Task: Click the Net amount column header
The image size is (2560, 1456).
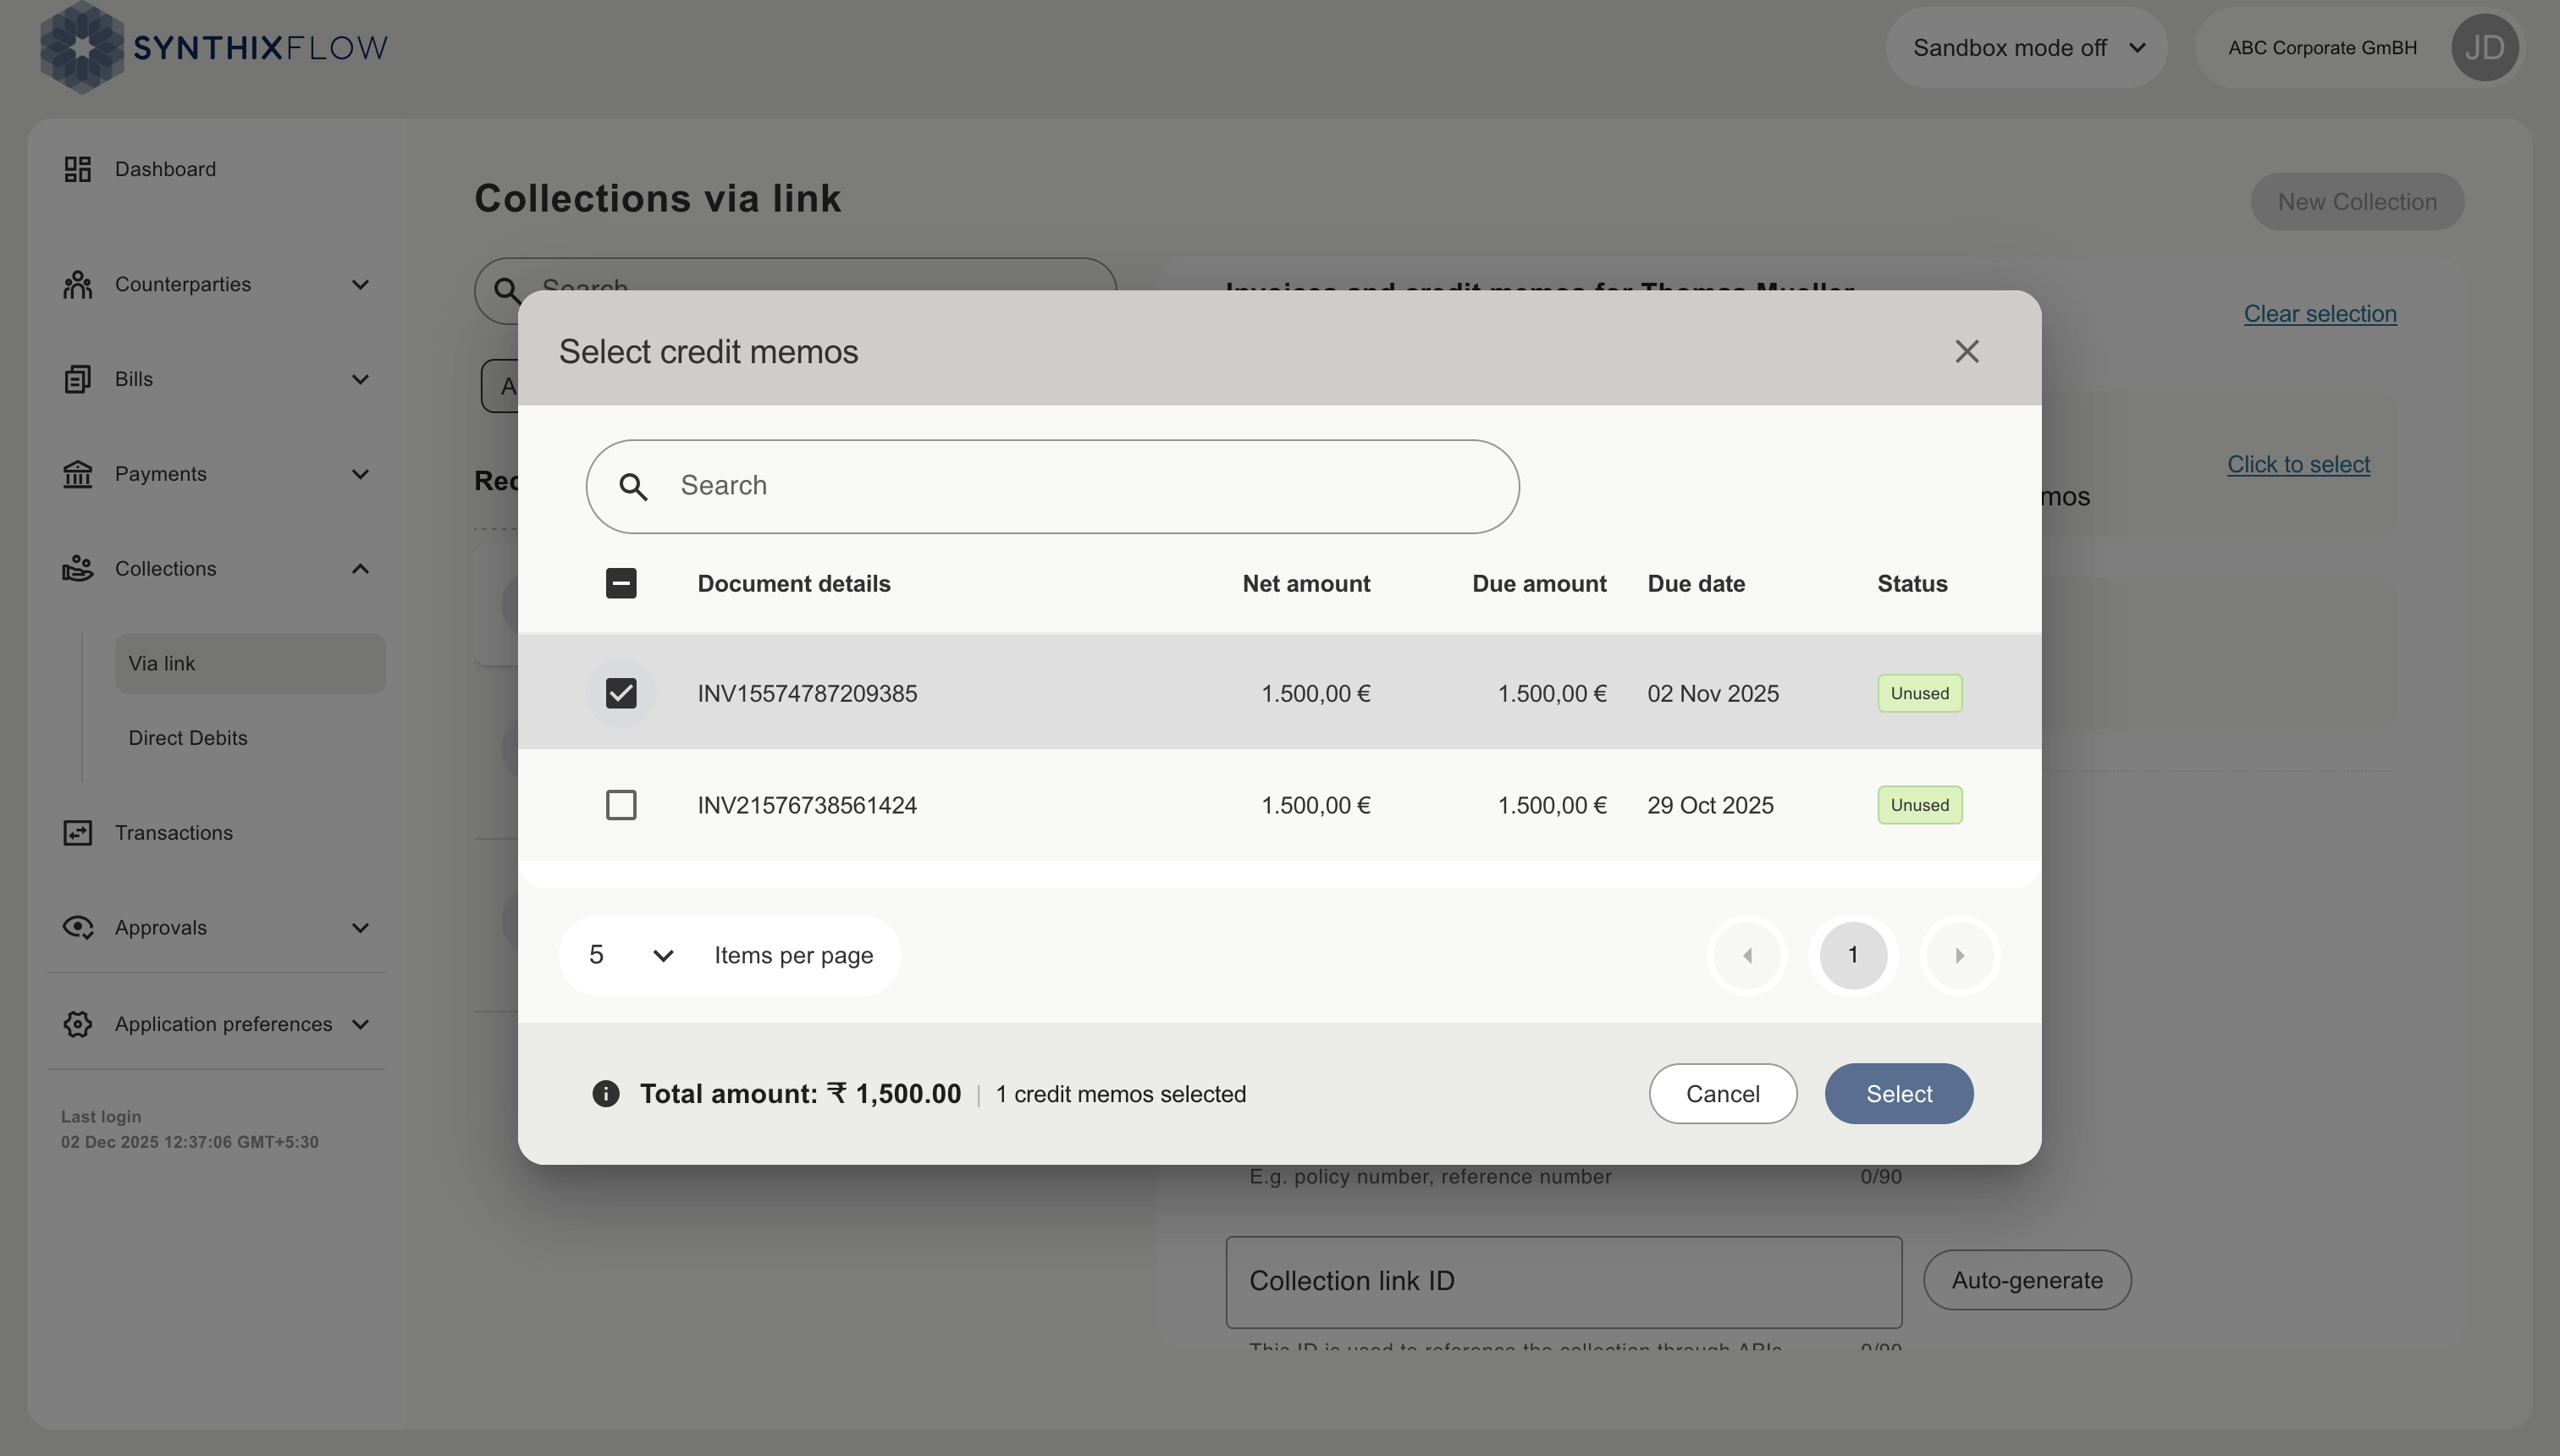Action: click(1306, 583)
